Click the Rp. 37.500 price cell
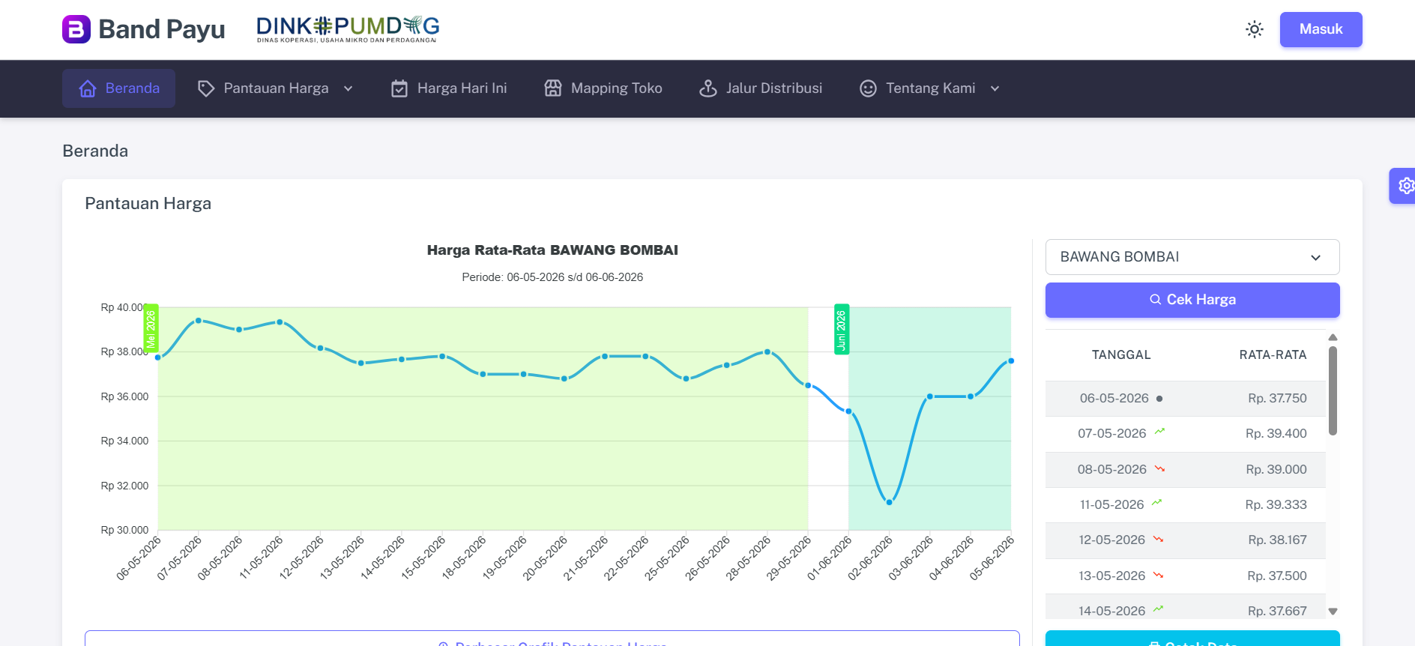This screenshot has width=1415, height=646. 1277,576
